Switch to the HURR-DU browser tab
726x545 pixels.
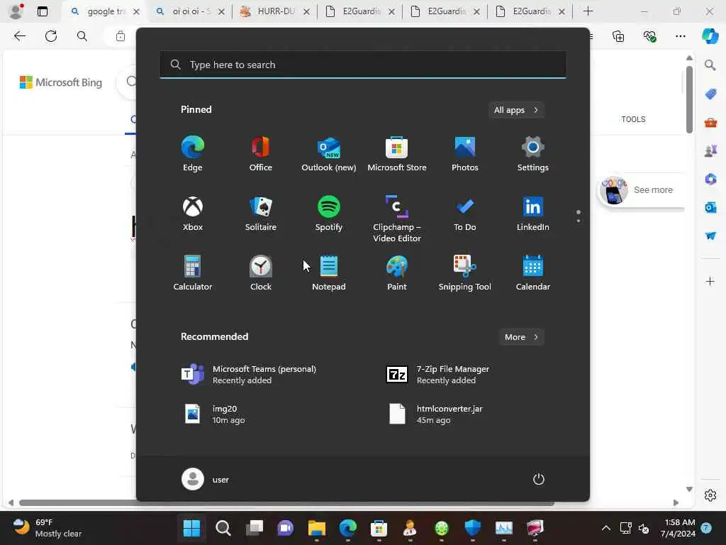275,11
